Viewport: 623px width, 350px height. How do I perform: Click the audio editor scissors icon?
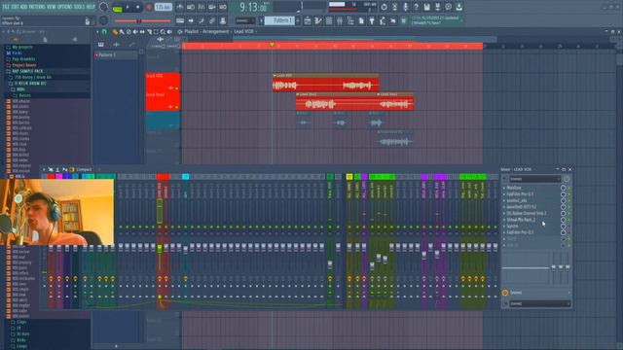click(394, 7)
